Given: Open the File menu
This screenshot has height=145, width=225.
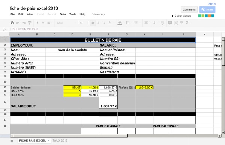Looking at the screenshot, I should (13, 14).
